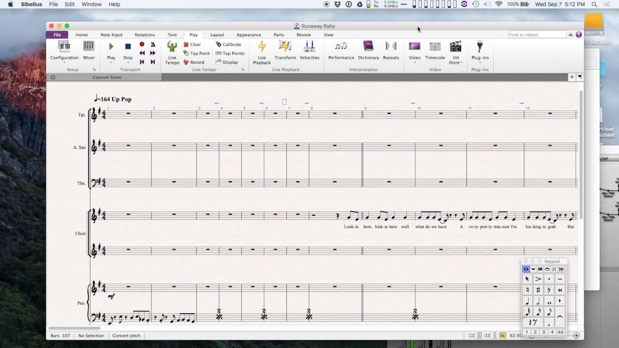Select the natural accidental on Keypad

[528, 290]
